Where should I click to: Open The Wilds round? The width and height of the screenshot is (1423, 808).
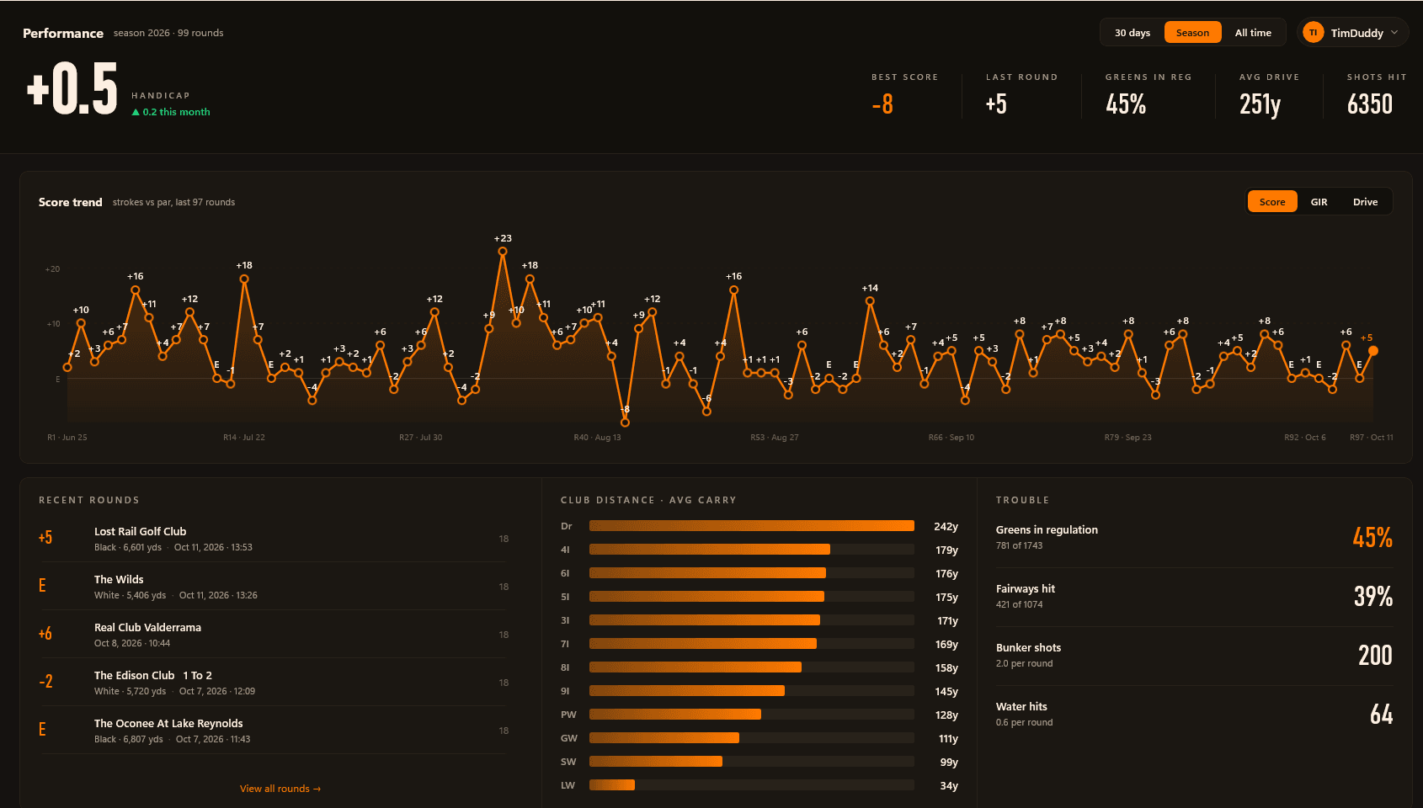point(274,587)
